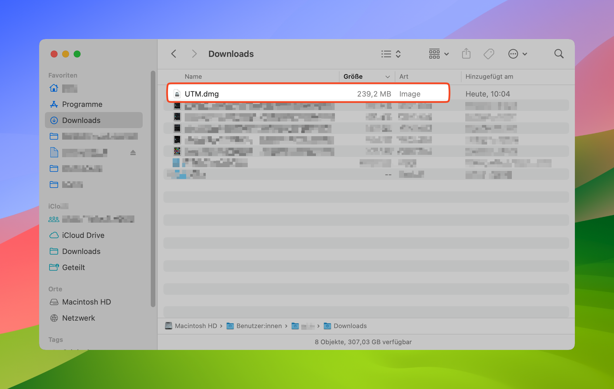Go forward with the right chevron
Screen dimensions: 614x389
195,54
